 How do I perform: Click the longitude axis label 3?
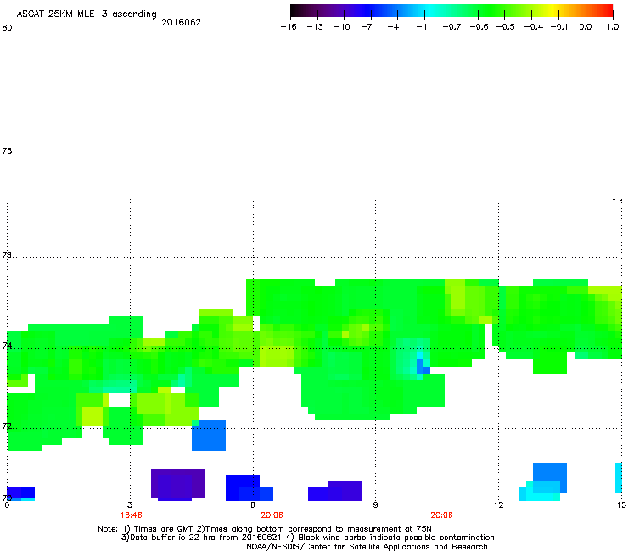(130, 504)
